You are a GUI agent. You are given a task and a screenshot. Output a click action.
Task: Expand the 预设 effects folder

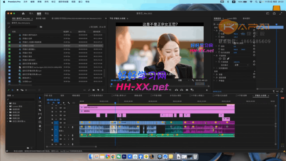tap(8, 103)
